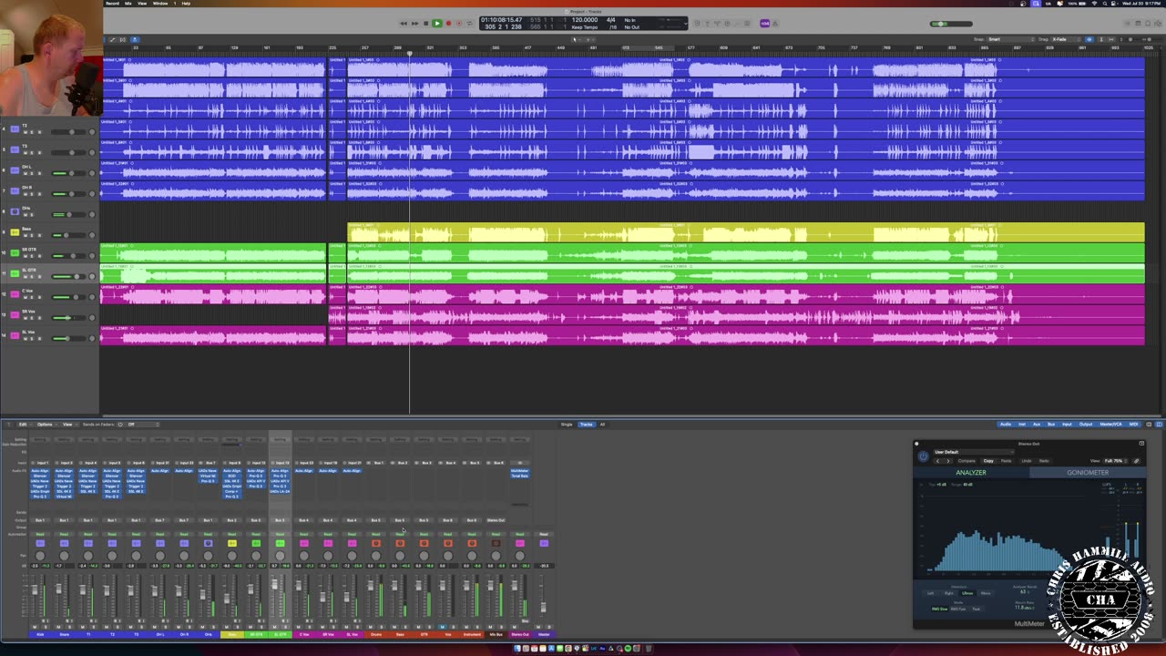Open the mixer Edit dropdown menu
This screenshot has width=1166, height=656.
click(x=24, y=425)
